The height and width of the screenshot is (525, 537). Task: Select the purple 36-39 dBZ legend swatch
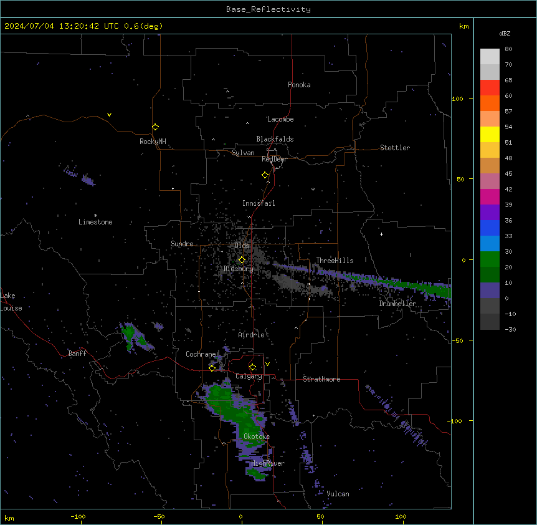coord(490,213)
